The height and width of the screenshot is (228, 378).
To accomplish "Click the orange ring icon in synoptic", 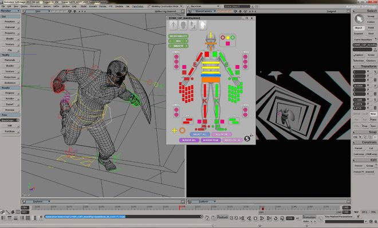I will pos(182,130).
